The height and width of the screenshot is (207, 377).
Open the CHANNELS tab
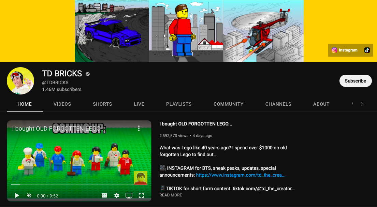[278, 104]
